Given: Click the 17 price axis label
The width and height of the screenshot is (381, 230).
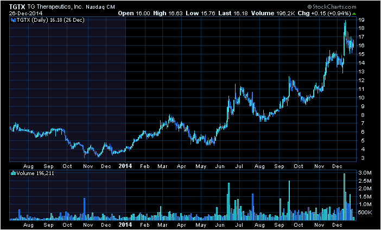Looking at the screenshot, I should pyautogui.click(x=361, y=37).
